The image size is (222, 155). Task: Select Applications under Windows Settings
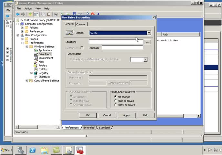click(x=45, y=50)
